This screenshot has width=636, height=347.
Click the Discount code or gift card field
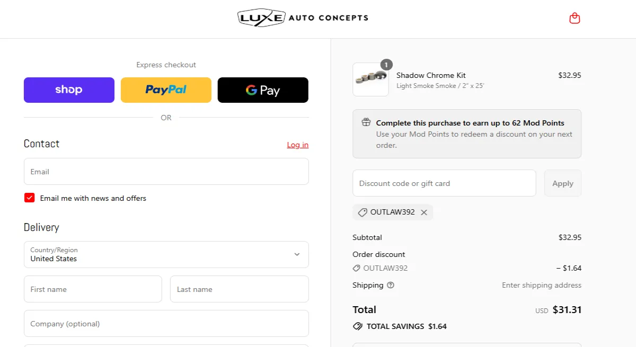[444, 183]
